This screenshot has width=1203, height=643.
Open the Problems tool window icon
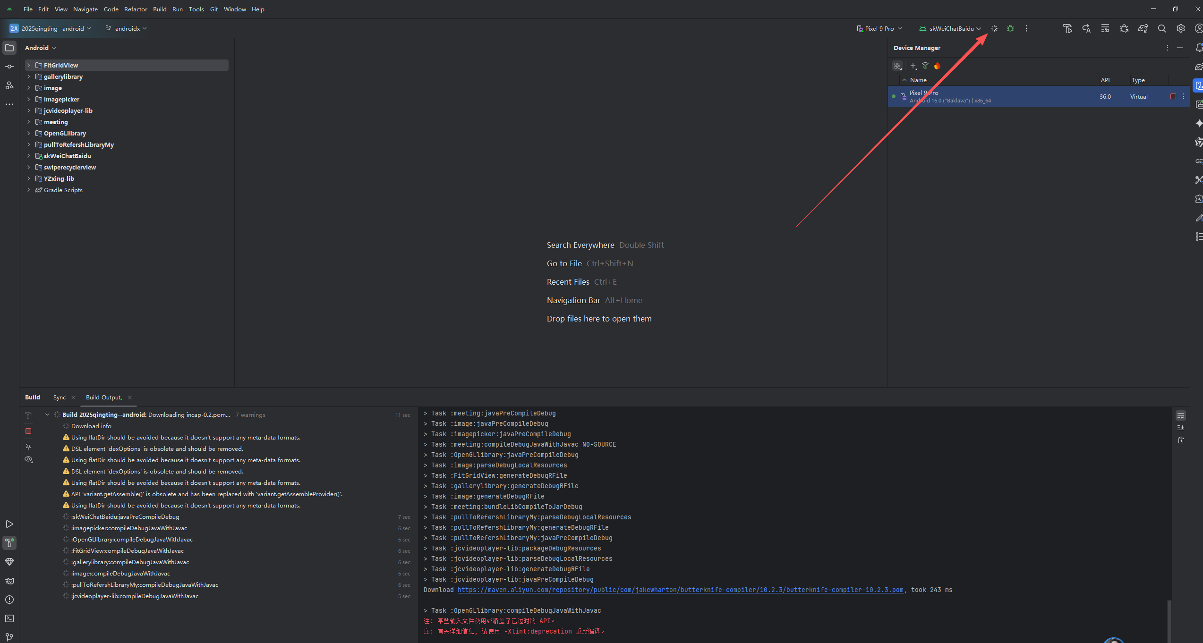[x=9, y=600]
